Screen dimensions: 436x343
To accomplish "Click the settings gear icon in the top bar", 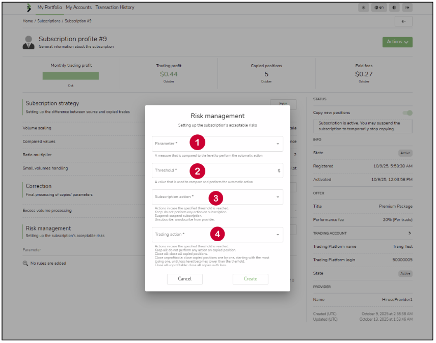I will coord(364,8).
